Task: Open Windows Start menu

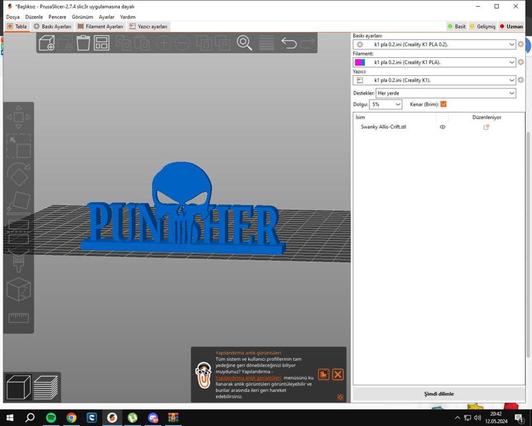Action: [10, 417]
